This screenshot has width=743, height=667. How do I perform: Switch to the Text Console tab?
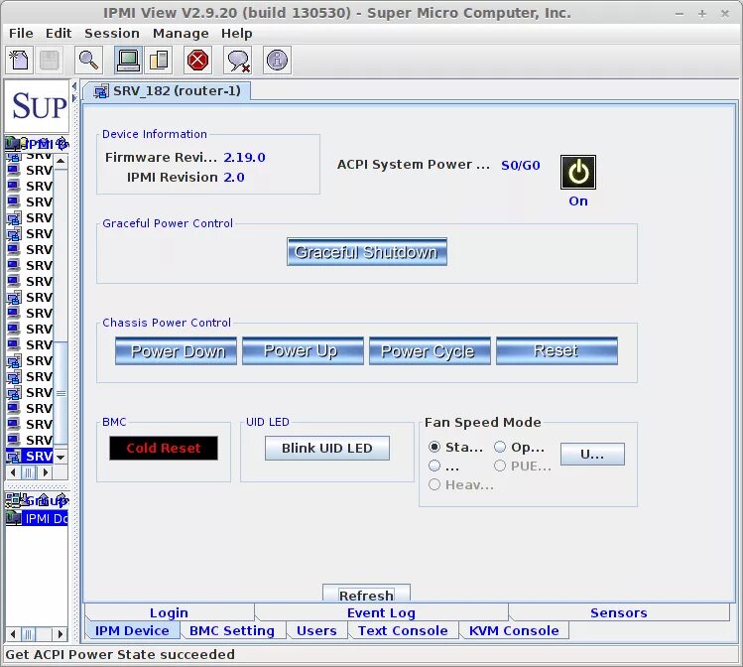click(x=403, y=630)
